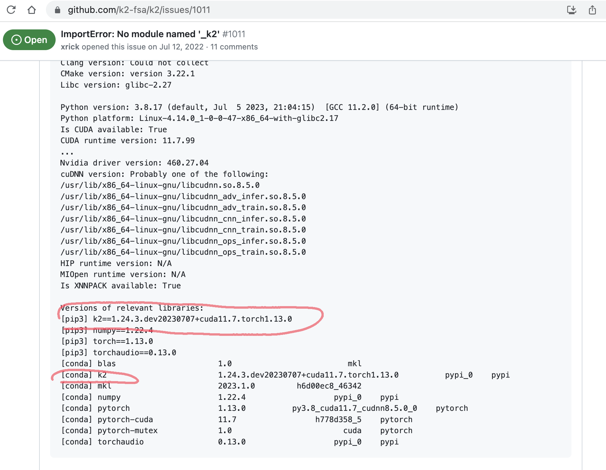This screenshot has width=606, height=470.
Task: Click the CUDA runtime version text
Action: point(127,140)
